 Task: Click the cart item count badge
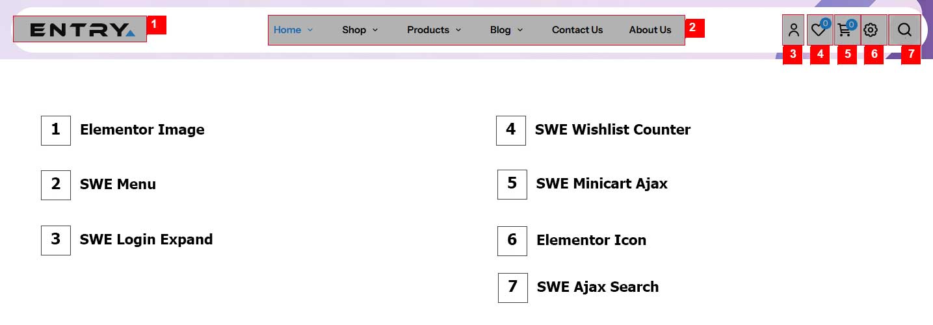851,24
